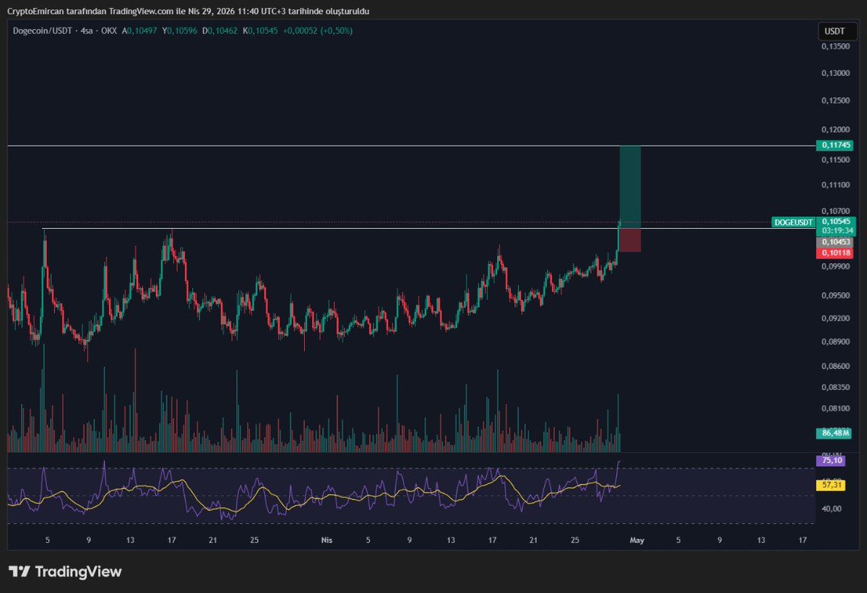Click the 0,09500 price axis label
The image size is (867, 593).
point(834,295)
